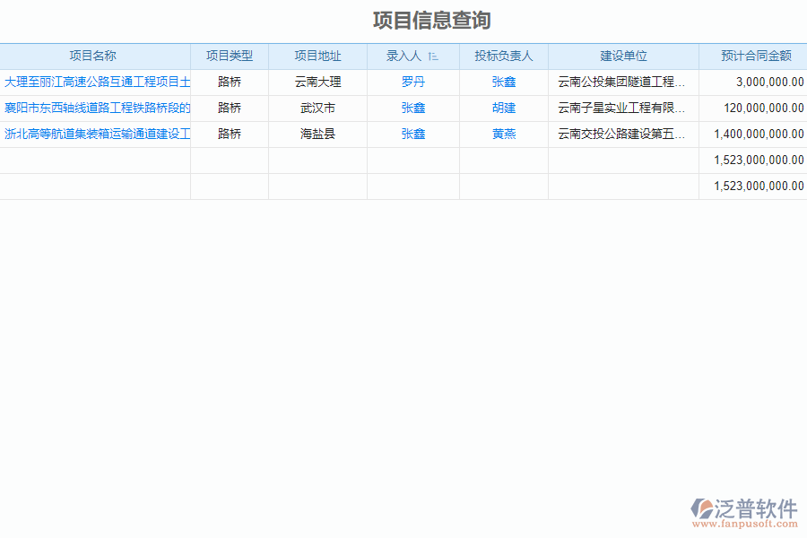Click the sort icon beside 录入人 header
The height and width of the screenshot is (538, 807).
pyautogui.click(x=433, y=56)
